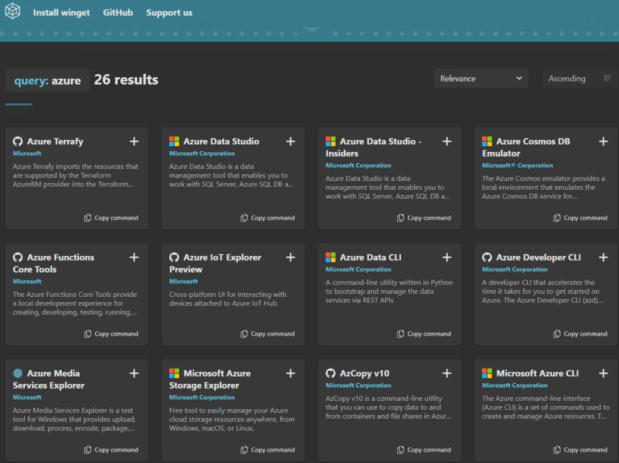619x463 pixels.
Task: Click description 'Cross-platform UI for interacting with devices'
Action: 228,299
